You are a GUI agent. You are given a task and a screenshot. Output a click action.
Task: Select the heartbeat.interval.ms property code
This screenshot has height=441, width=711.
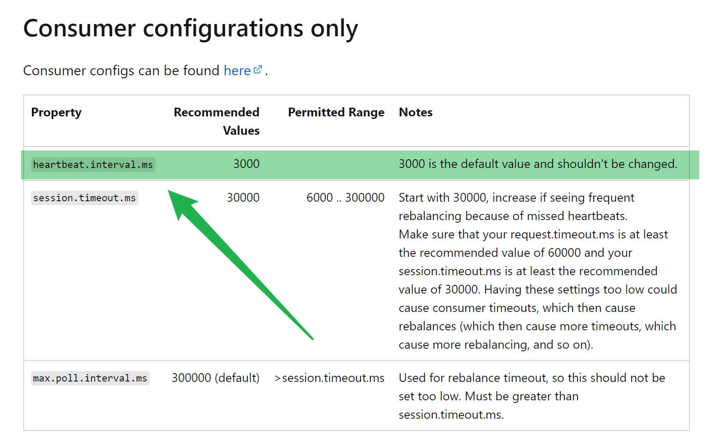(x=93, y=164)
